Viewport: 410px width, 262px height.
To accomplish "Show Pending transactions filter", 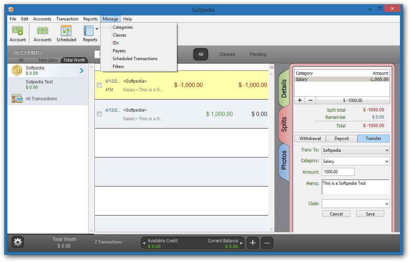I will 258,54.
